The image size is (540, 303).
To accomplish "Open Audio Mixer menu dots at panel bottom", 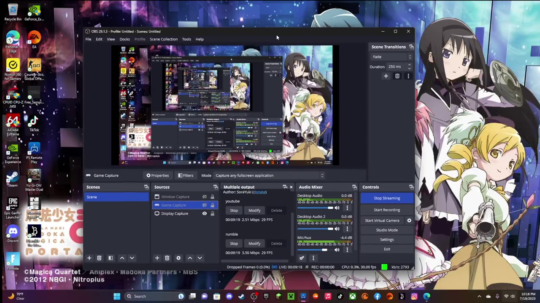I will coord(313,258).
